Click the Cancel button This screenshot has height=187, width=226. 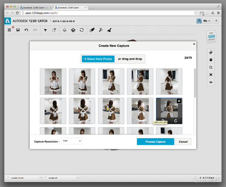(183, 141)
